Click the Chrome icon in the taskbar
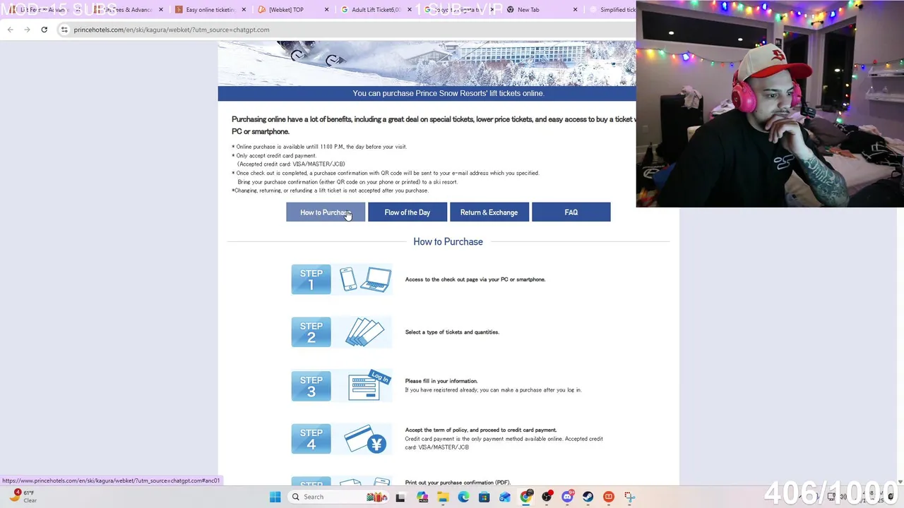904x508 pixels. (x=526, y=497)
